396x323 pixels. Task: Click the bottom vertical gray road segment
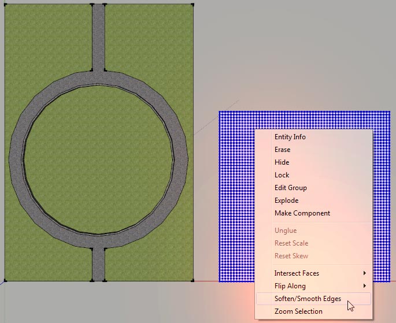pyautogui.click(x=98, y=265)
